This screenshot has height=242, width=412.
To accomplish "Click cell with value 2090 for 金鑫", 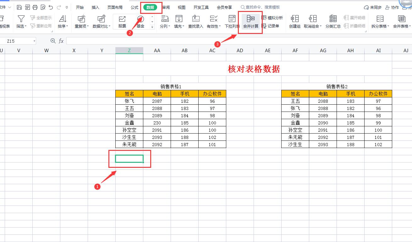I will pyautogui.click(x=323, y=123).
